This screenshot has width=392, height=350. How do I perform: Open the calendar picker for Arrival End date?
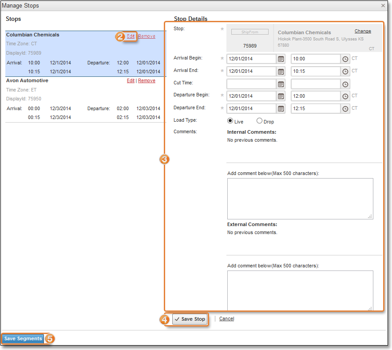coord(281,71)
